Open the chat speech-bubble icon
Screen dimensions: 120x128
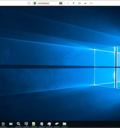[68, 3]
